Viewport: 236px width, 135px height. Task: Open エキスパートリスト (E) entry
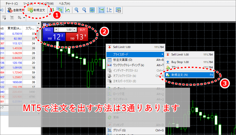[136, 81]
